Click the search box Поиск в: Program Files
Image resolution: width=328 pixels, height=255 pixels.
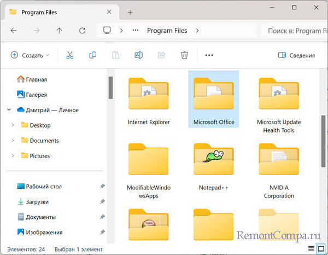point(295,31)
